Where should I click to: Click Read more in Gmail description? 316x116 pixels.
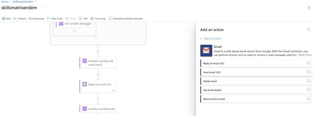click(305, 55)
